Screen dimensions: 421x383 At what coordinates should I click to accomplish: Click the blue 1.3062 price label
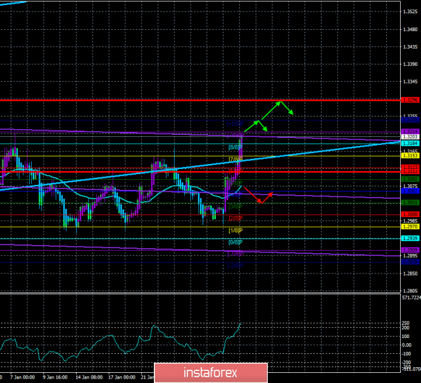pyautogui.click(x=410, y=191)
